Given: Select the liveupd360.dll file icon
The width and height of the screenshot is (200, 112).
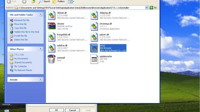Looking at the screenshot, I should coord(52,37).
